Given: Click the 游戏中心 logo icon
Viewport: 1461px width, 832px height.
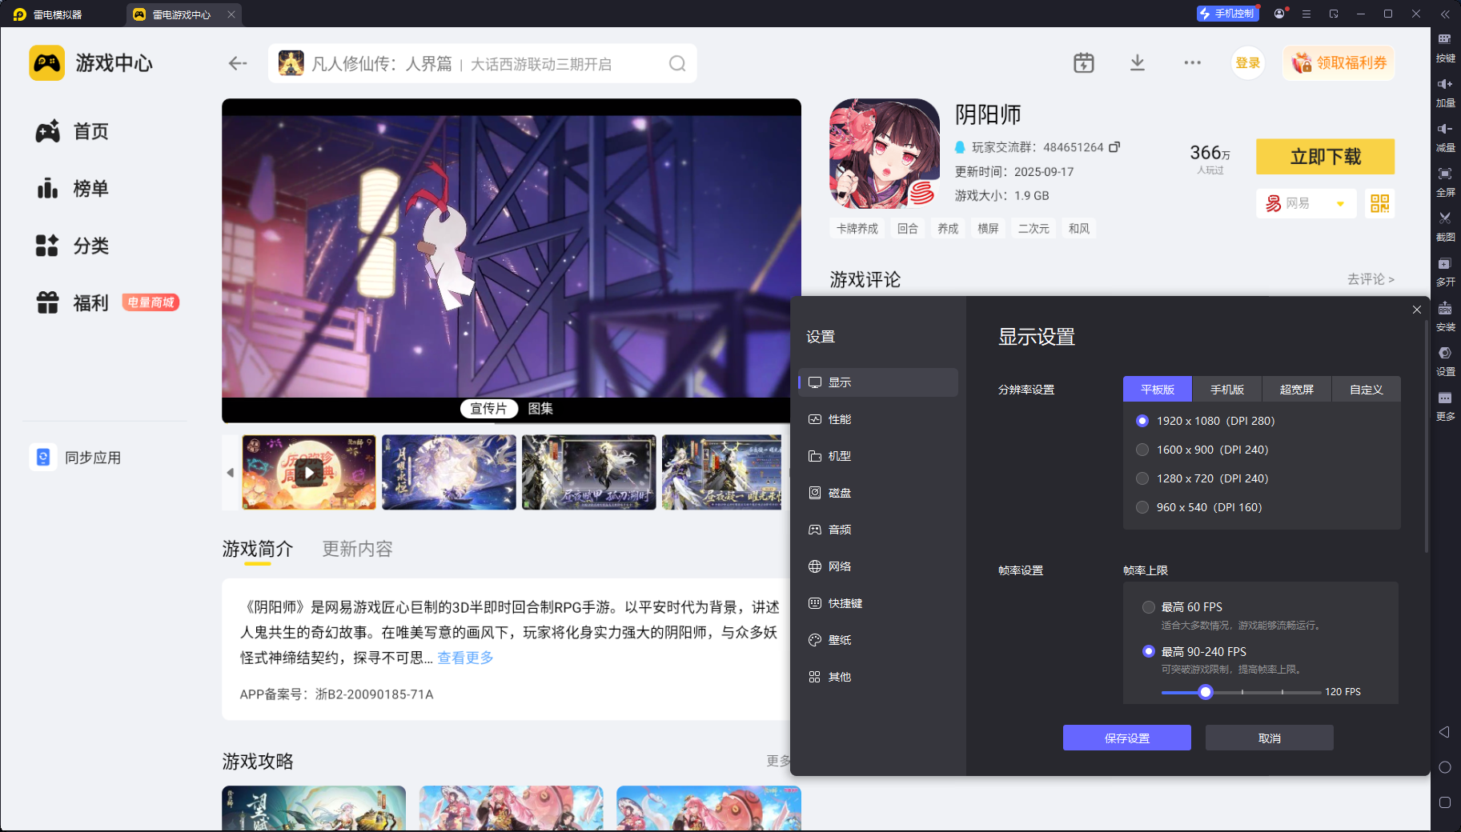Looking at the screenshot, I should point(46,62).
